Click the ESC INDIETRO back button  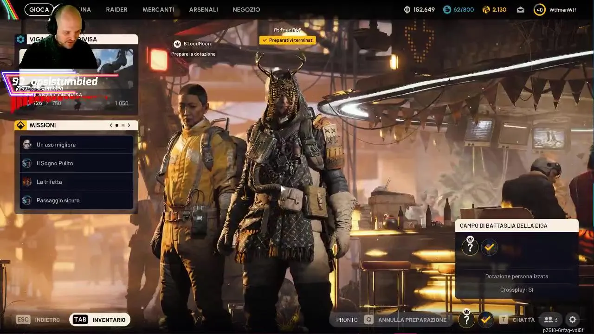pos(39,320)
